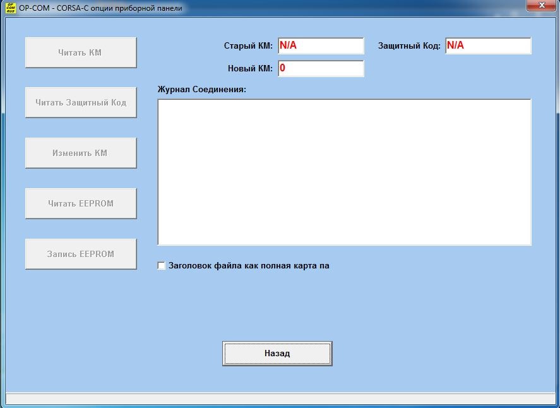
Task: Focus the Старый КМ field
Action: (321, 45)
